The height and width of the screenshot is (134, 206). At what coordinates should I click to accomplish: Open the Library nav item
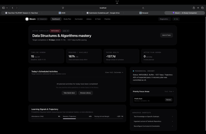tap(89, 19)
